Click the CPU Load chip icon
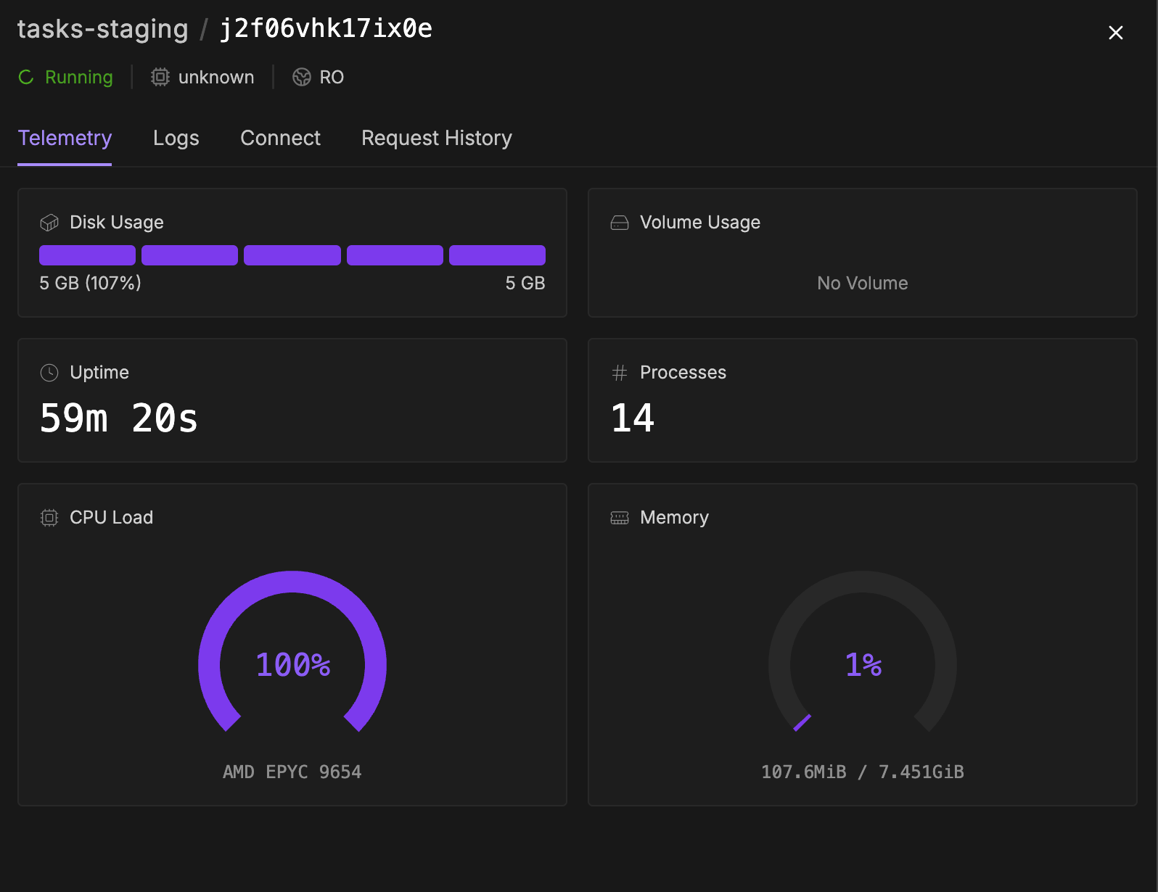 coord(49,518)
